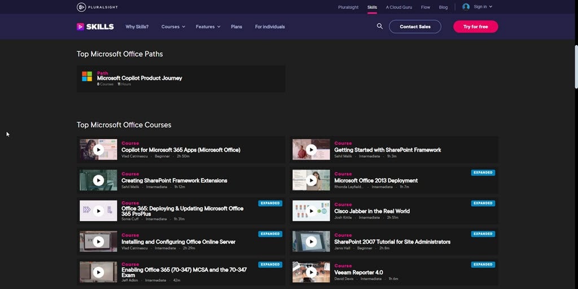Open Getting Started with SharePoint Framework title
Screen dimensions: 578x289
coord(387,150)
